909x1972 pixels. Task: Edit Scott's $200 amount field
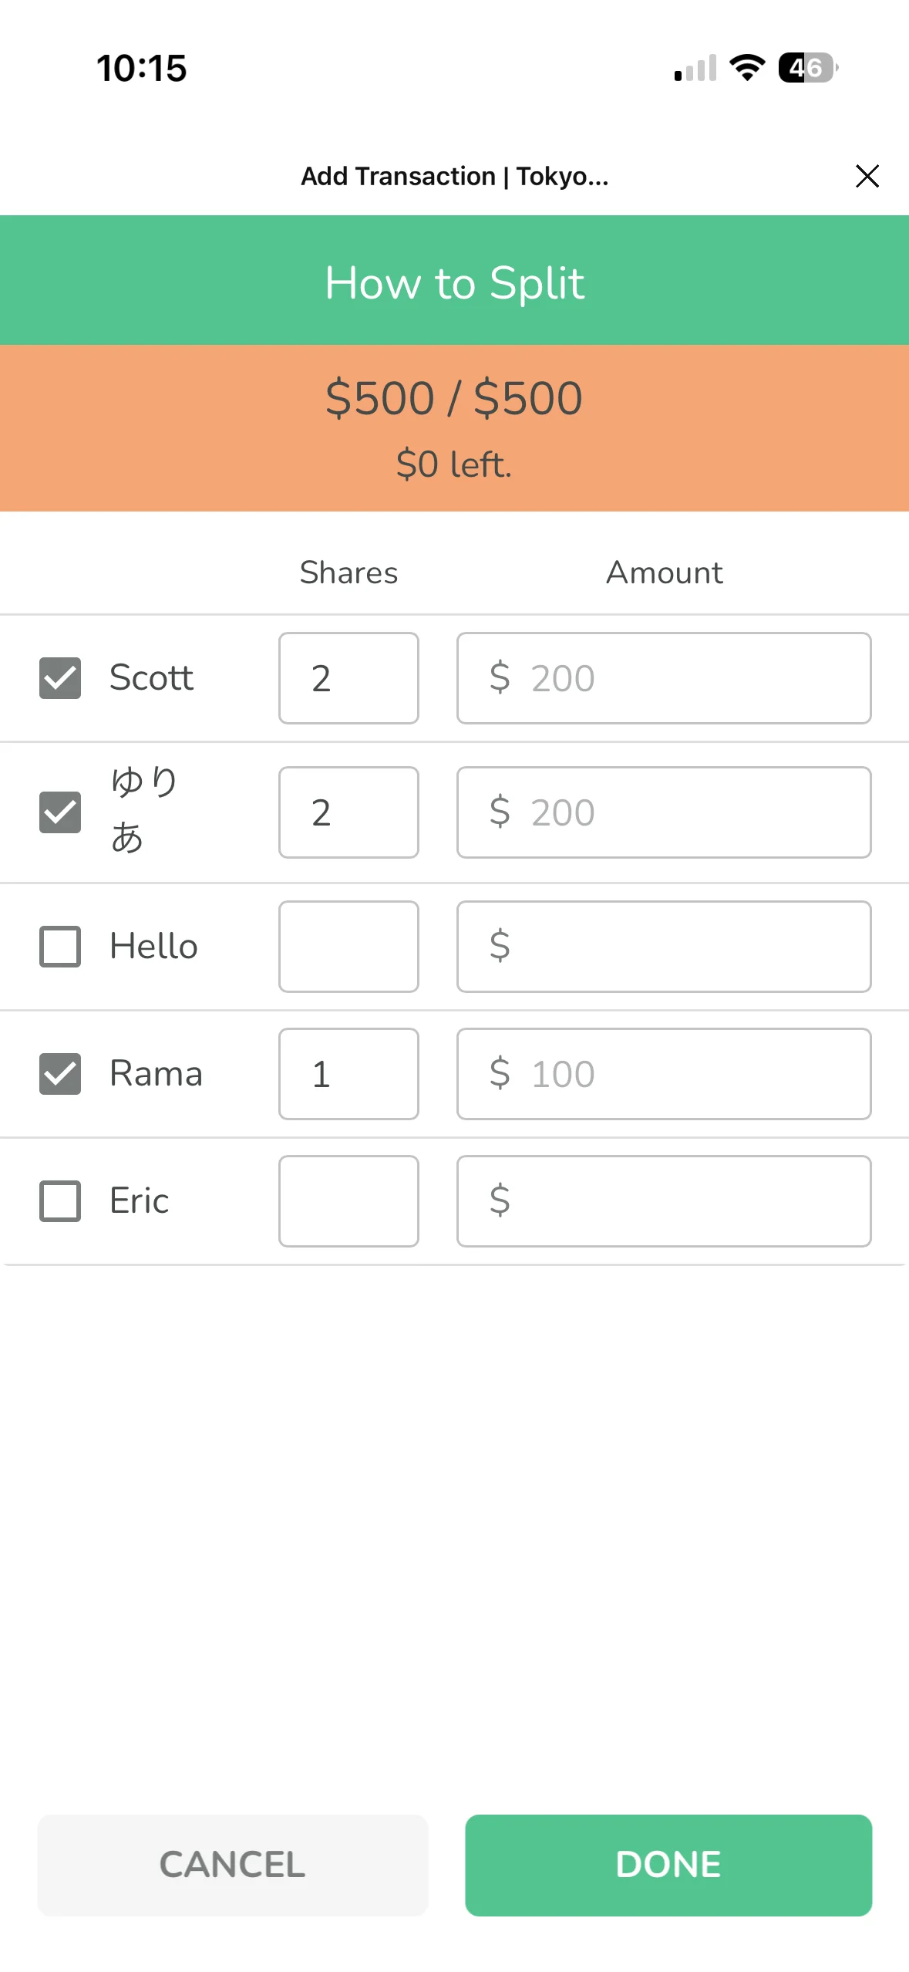click(x=664, y=678)
